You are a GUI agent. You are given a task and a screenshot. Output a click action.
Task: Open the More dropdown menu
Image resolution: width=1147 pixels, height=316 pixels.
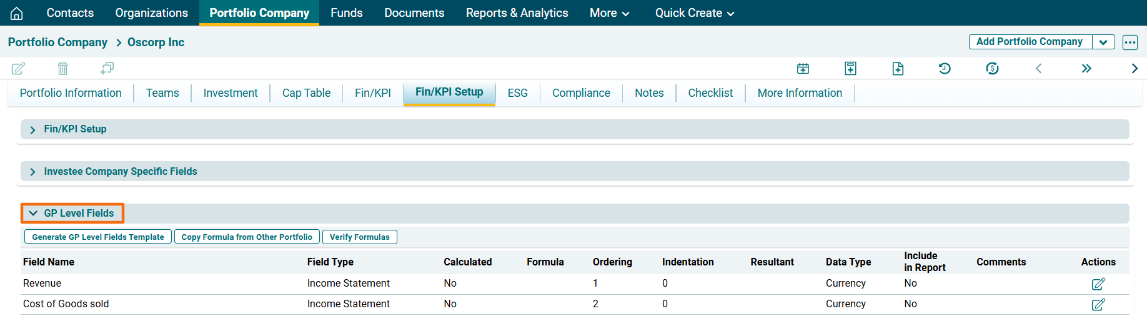pyautogui.click(x=609, y=13)
